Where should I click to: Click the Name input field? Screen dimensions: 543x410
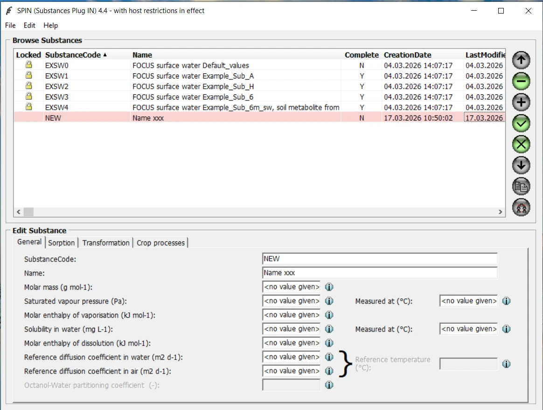(x=379, y=273)
